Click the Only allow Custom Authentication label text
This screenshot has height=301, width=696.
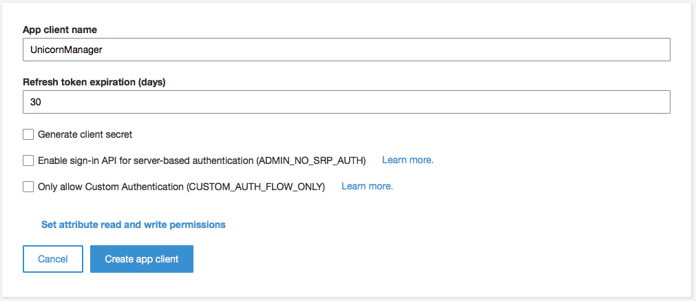(112, 187)
